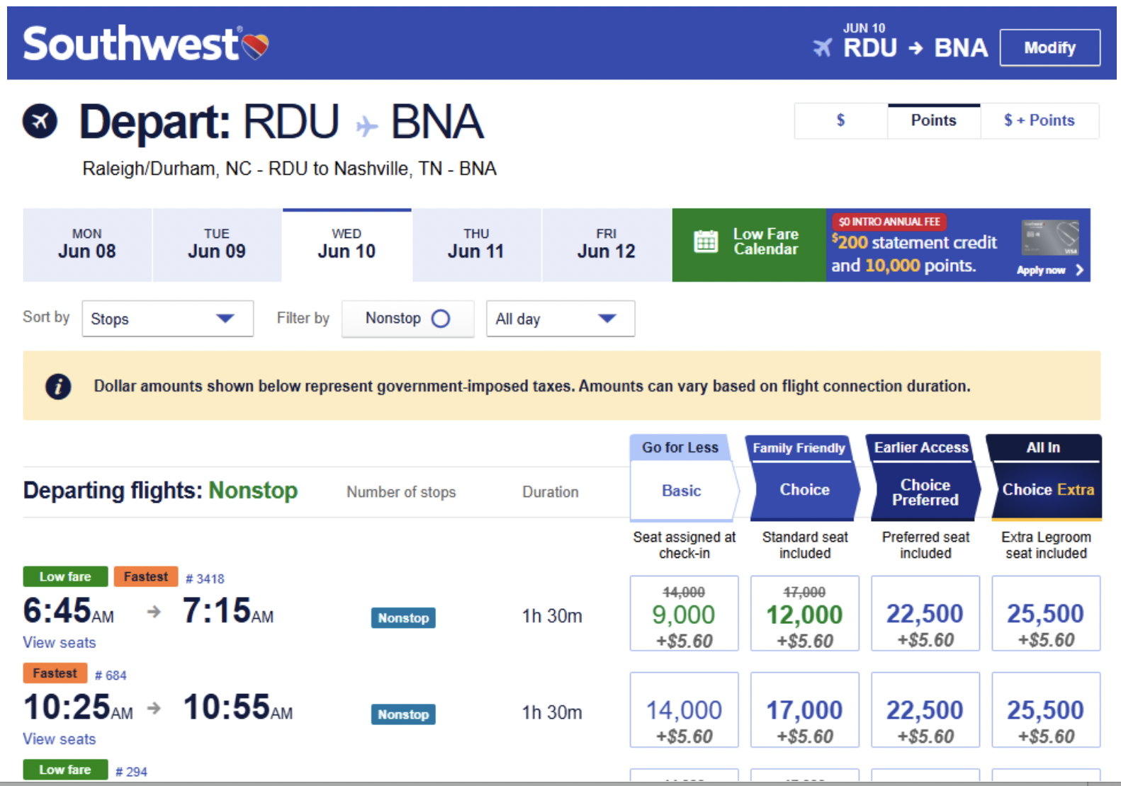
Task: Open the All day time filter dropdown
Action: [x=560, y=319]
